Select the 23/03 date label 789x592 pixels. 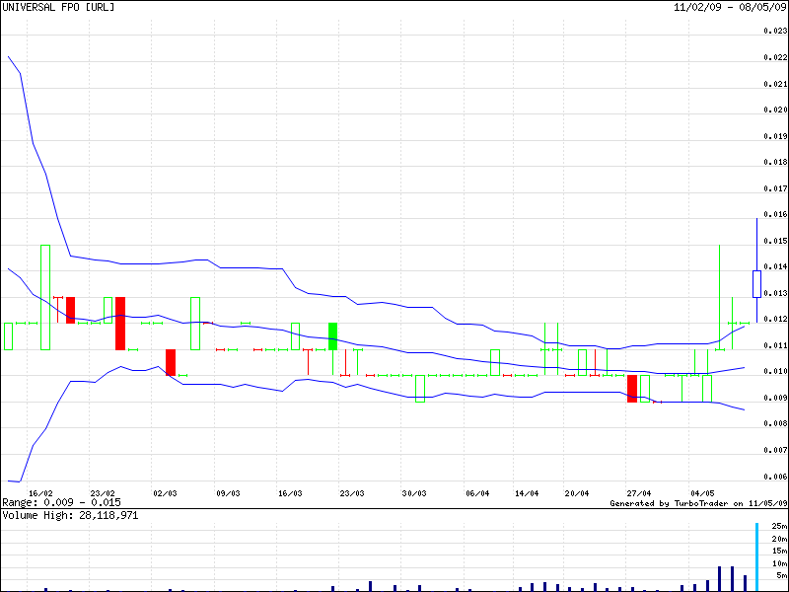tap(352, 493)
